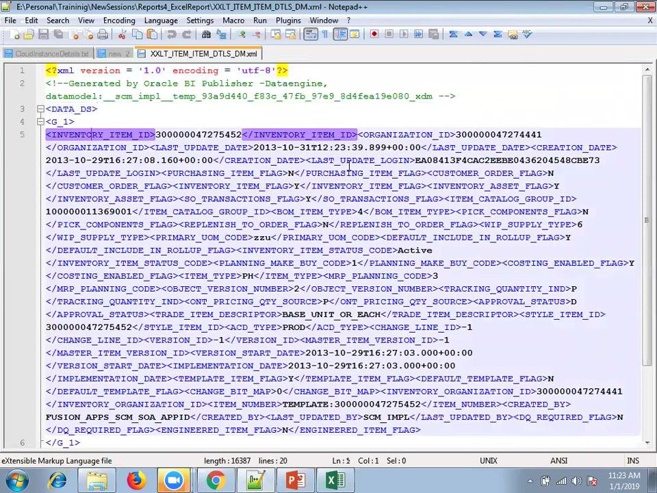Click the UNIX line-ending status field
This screenshot has width=657, height=493.
[489, 461]
